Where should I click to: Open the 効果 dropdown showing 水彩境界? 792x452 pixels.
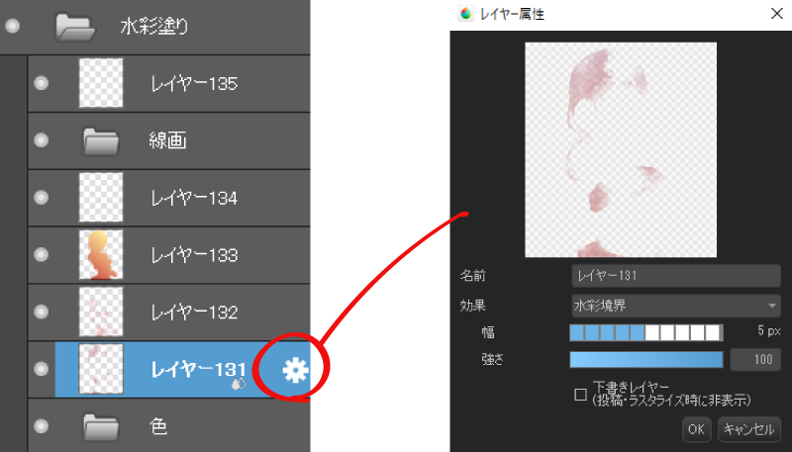[x=676, y=306]
